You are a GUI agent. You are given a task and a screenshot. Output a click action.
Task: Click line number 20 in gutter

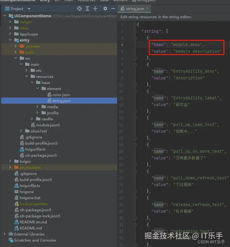point(121,151)
